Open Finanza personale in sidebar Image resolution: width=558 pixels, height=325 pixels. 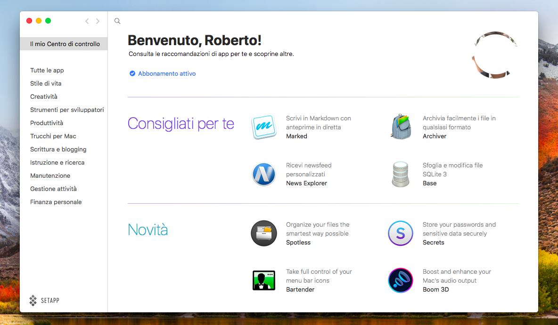(x=56, y=202)
